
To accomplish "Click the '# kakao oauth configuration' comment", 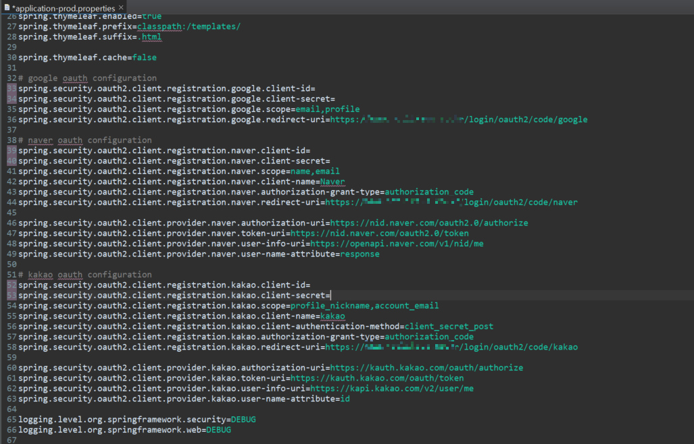I will coord(85,275).
